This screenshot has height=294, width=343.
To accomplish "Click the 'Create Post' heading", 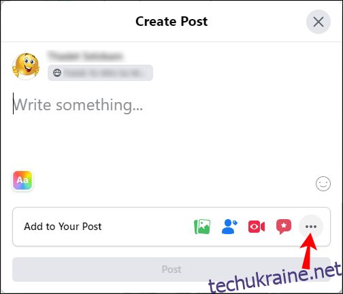I will 171,22.
